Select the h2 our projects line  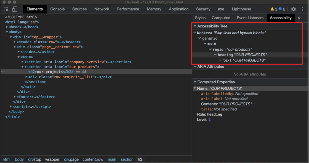point(96,72)
